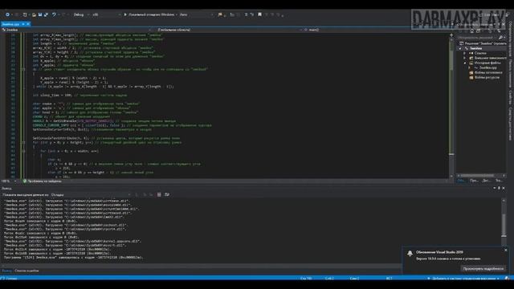Viewport: 514px width, 289px height.
Task: Open the show output from dropdown
Action: 91,195
